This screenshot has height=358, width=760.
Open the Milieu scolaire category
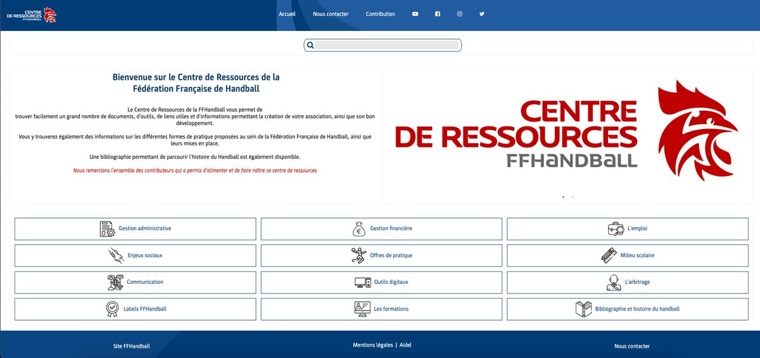[x=628, y=256]
